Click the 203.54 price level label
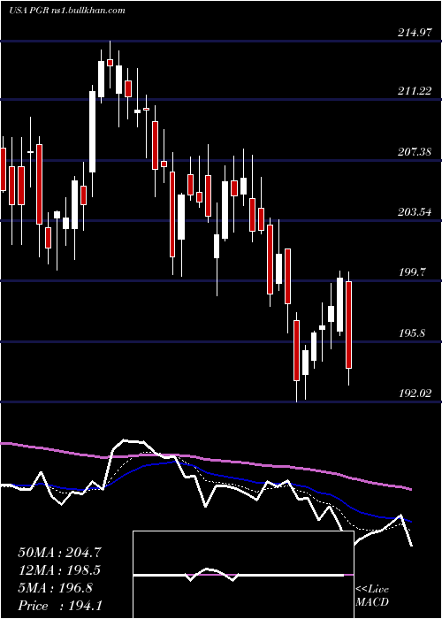Viewport: 442px width, 619px height. pyautogui.click(x=415, y=213)
